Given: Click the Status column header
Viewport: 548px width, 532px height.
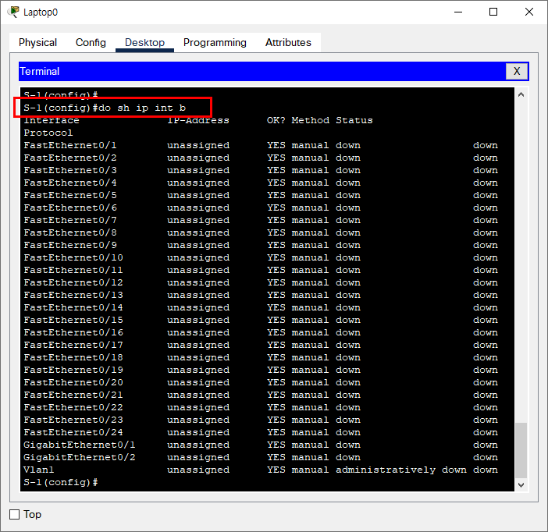Looking at the screenshot, I should tap(354, 120).
